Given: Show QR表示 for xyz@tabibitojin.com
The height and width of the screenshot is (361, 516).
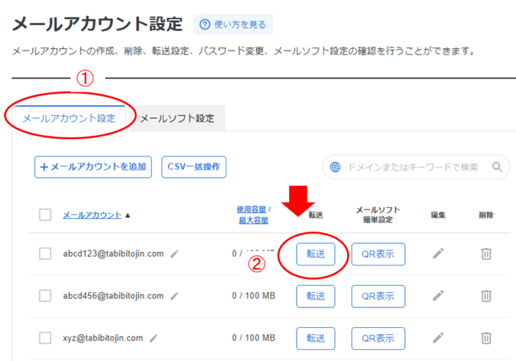Looking at the screenshot, I should 378,338.
